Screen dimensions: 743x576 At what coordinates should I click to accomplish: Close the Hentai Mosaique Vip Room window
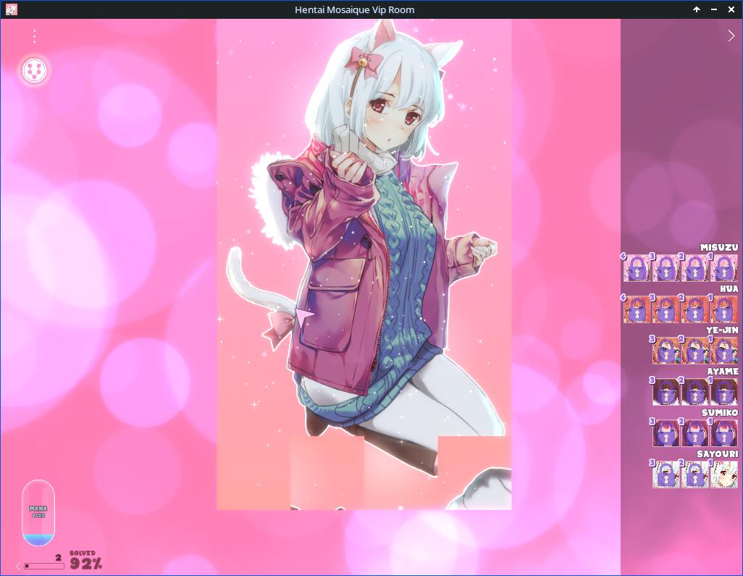pyautogui.click(x=731, y=9)
